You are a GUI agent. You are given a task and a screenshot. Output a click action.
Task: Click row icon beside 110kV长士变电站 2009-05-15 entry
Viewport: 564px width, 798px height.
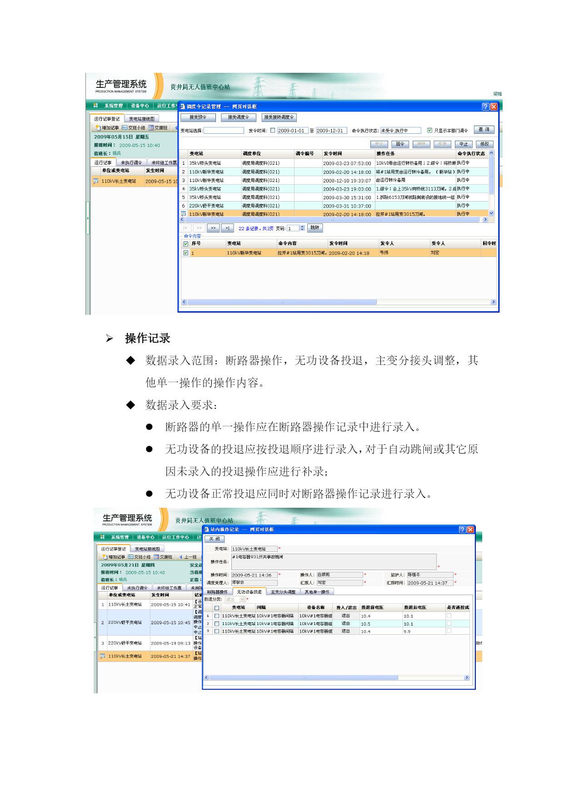(x=96, y=181)
